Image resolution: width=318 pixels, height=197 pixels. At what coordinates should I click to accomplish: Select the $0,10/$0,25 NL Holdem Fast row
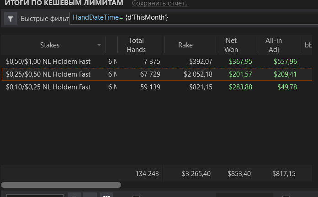(48, 87)
